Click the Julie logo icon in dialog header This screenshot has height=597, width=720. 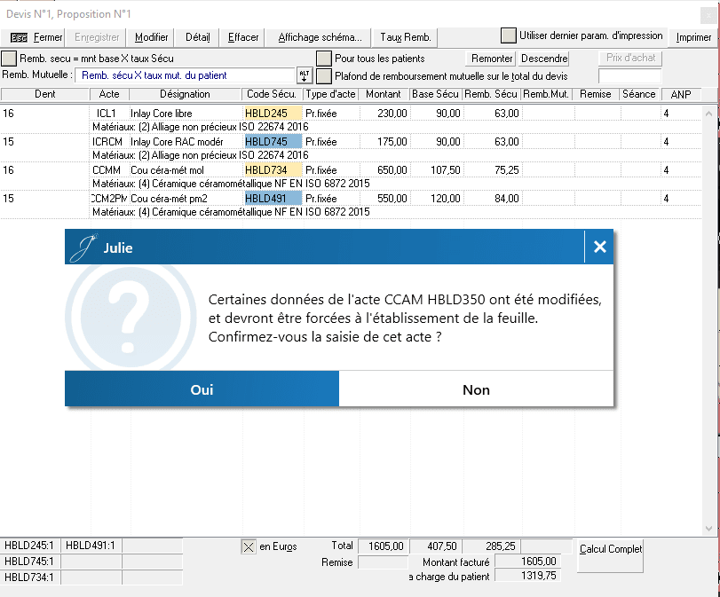click(84, 247)
